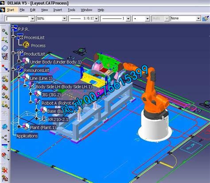Click the painter brush icon in graphic toolbar

tap(205, 18)
